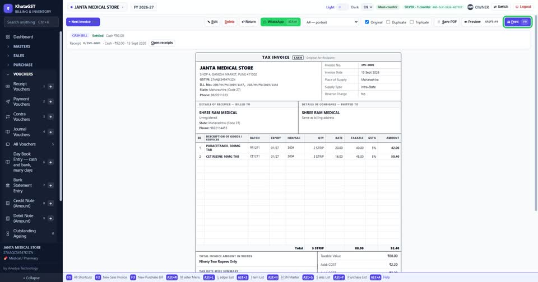The image size is (538, 282).
Task: Open Dashboard from the sidebar grid icon
Action: [x=7, y=37]
